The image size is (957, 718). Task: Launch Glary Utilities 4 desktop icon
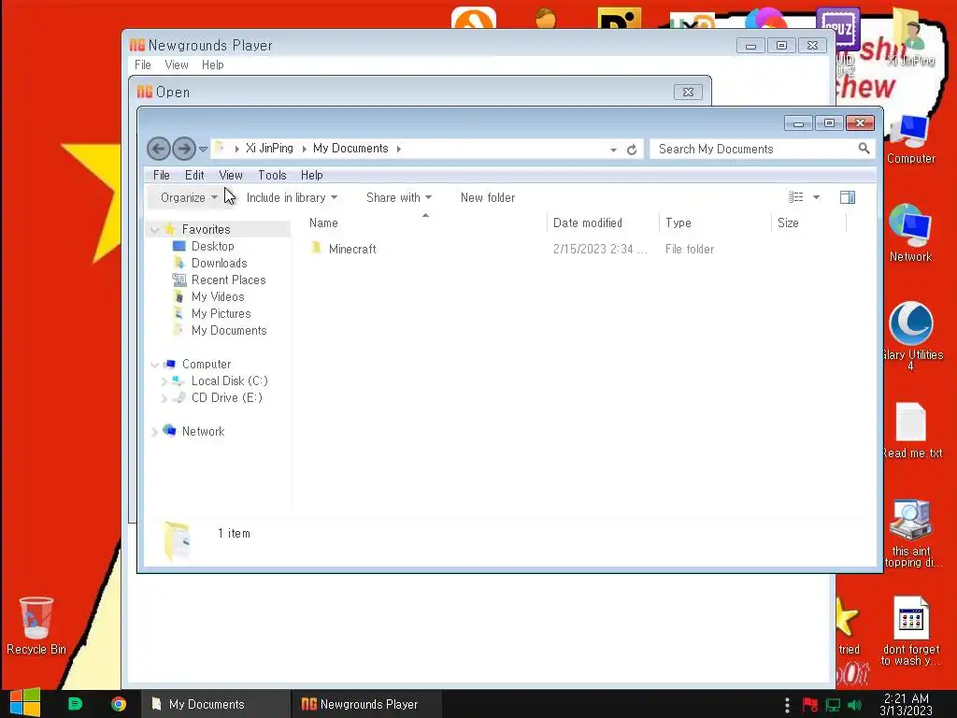tap(912, 336)
